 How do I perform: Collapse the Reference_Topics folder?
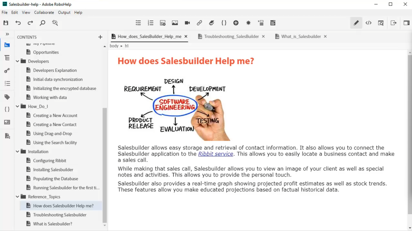tap(17, 197)
